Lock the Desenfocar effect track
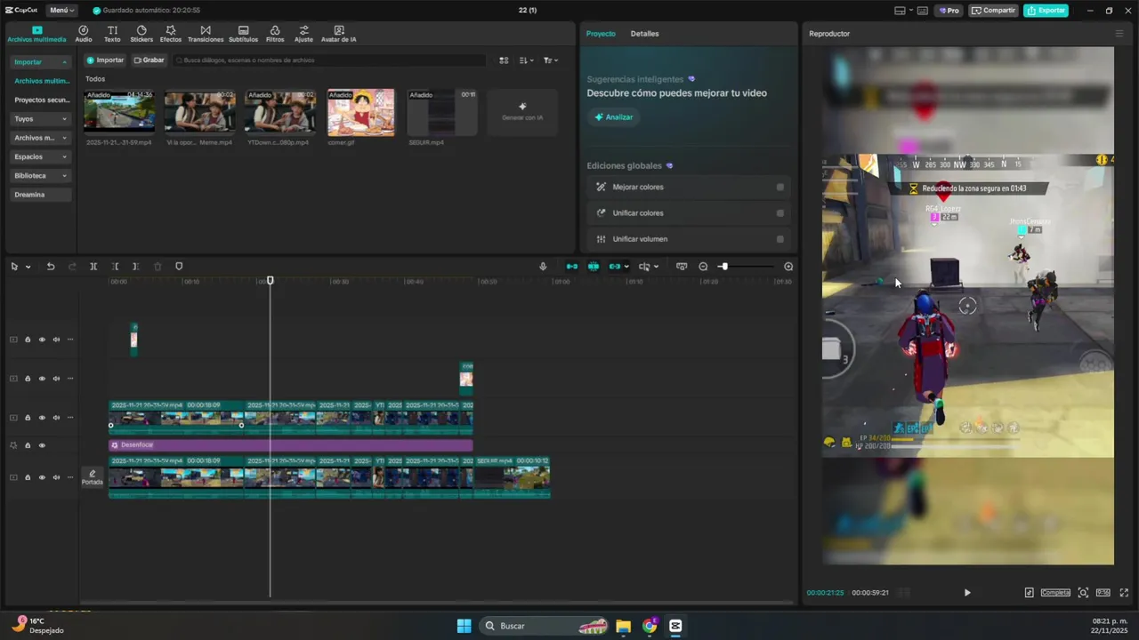This screenshot has width=1139, height=640. (x=28, y=445)
